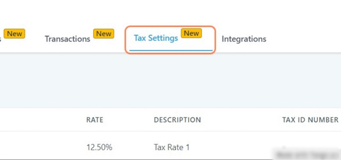Click the New badge beside Transactions
341x160 pixels.
coord(104,34)
